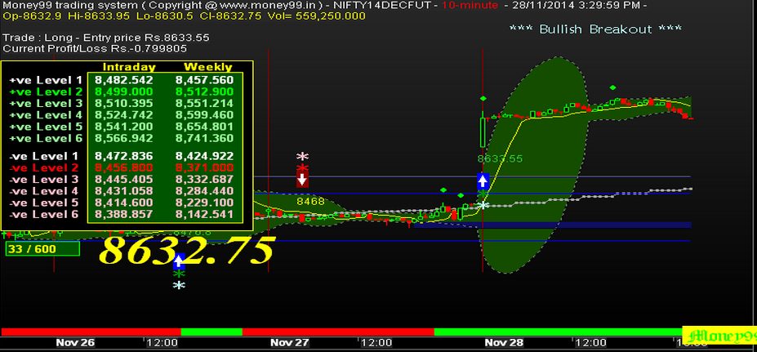Click the white asterisk on the grey dotted line
The height and width of the screenshot is (352, 757).
point(483,205)
